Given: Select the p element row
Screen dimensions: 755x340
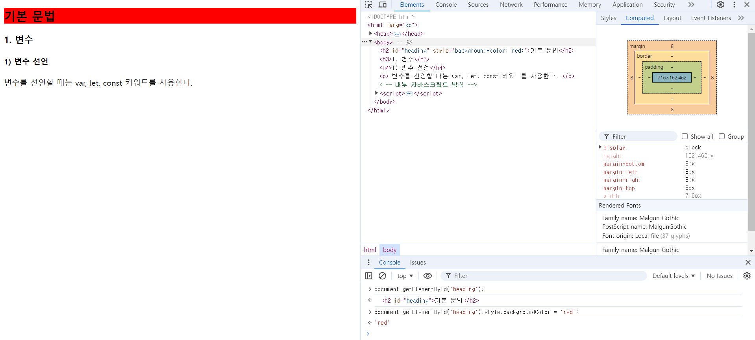Looking at the screenshot, I should [x=478, y=76].
